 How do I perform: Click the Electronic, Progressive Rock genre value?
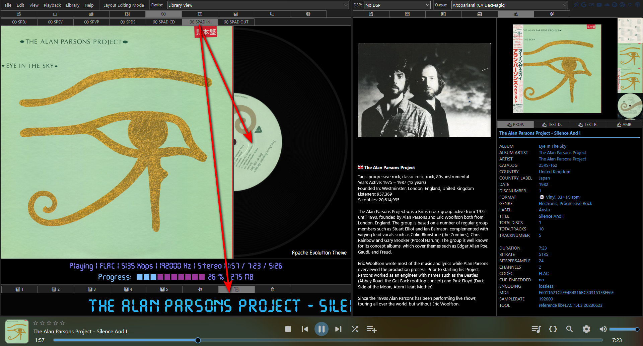click(565, 204)
